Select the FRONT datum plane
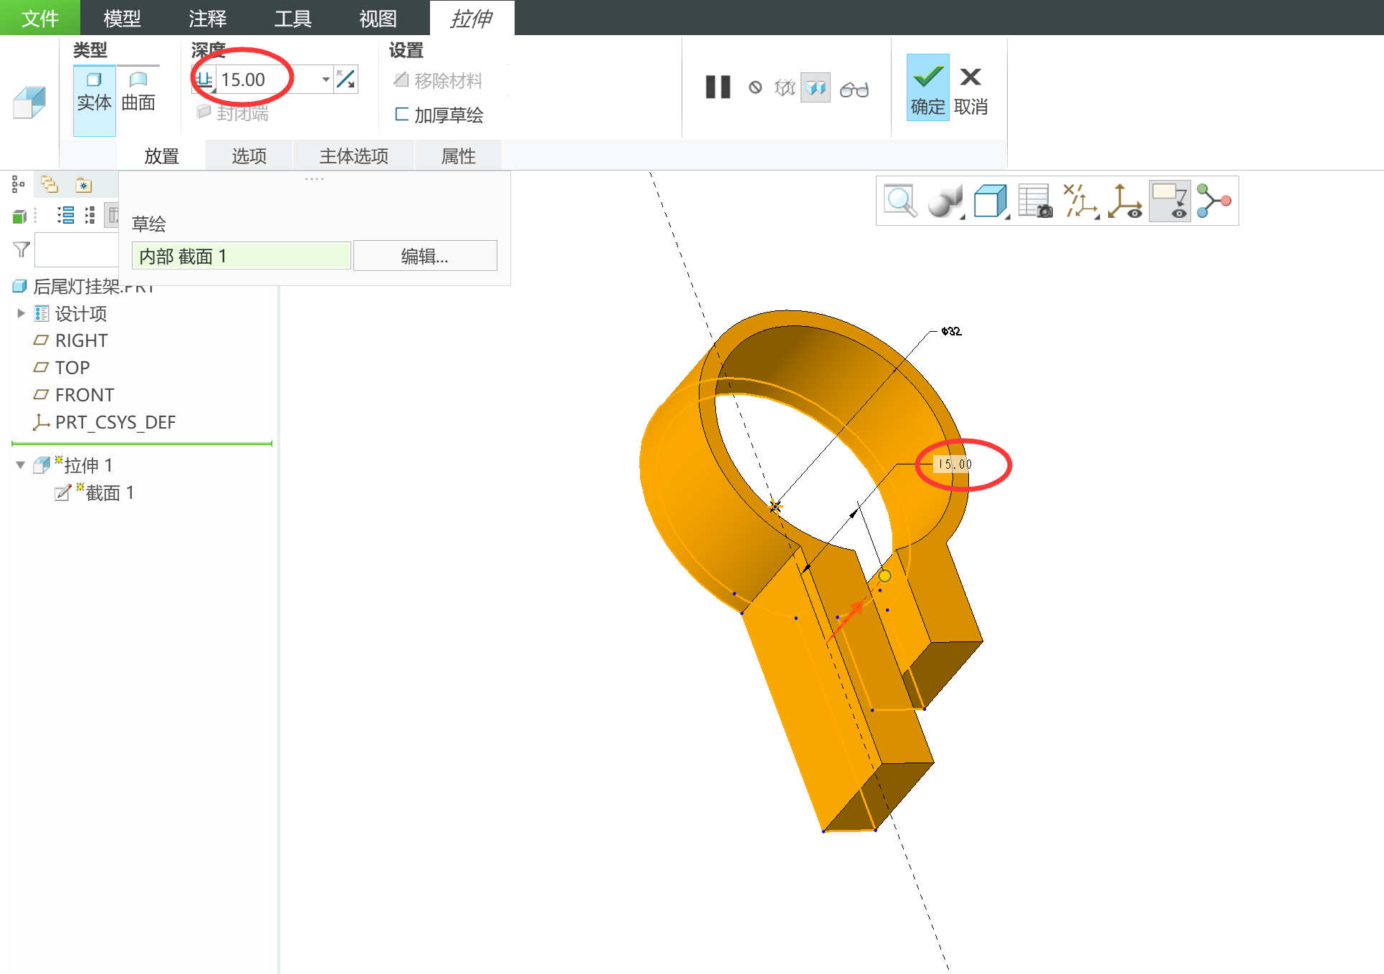Image resolution: width=1384 pixels, height=974 pixels. click(x=84, y=395)
